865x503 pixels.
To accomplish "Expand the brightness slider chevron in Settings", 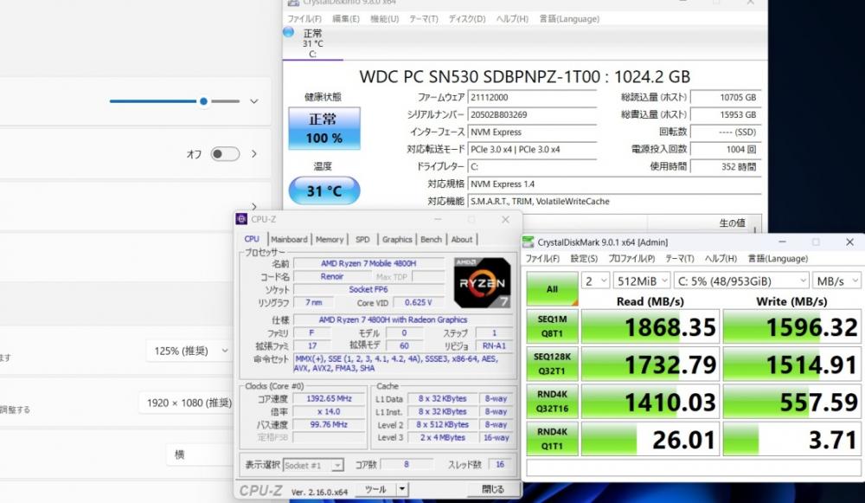I will 253,101.
